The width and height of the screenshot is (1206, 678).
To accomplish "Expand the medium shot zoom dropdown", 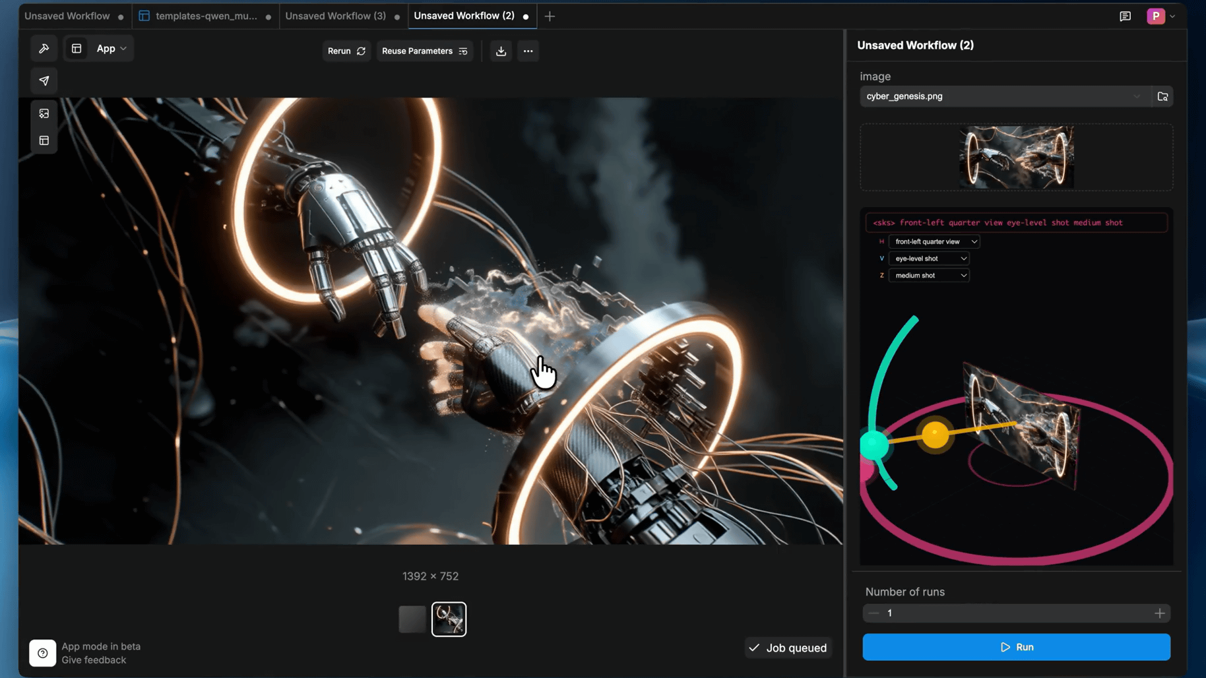I will [x=929, y=276].
